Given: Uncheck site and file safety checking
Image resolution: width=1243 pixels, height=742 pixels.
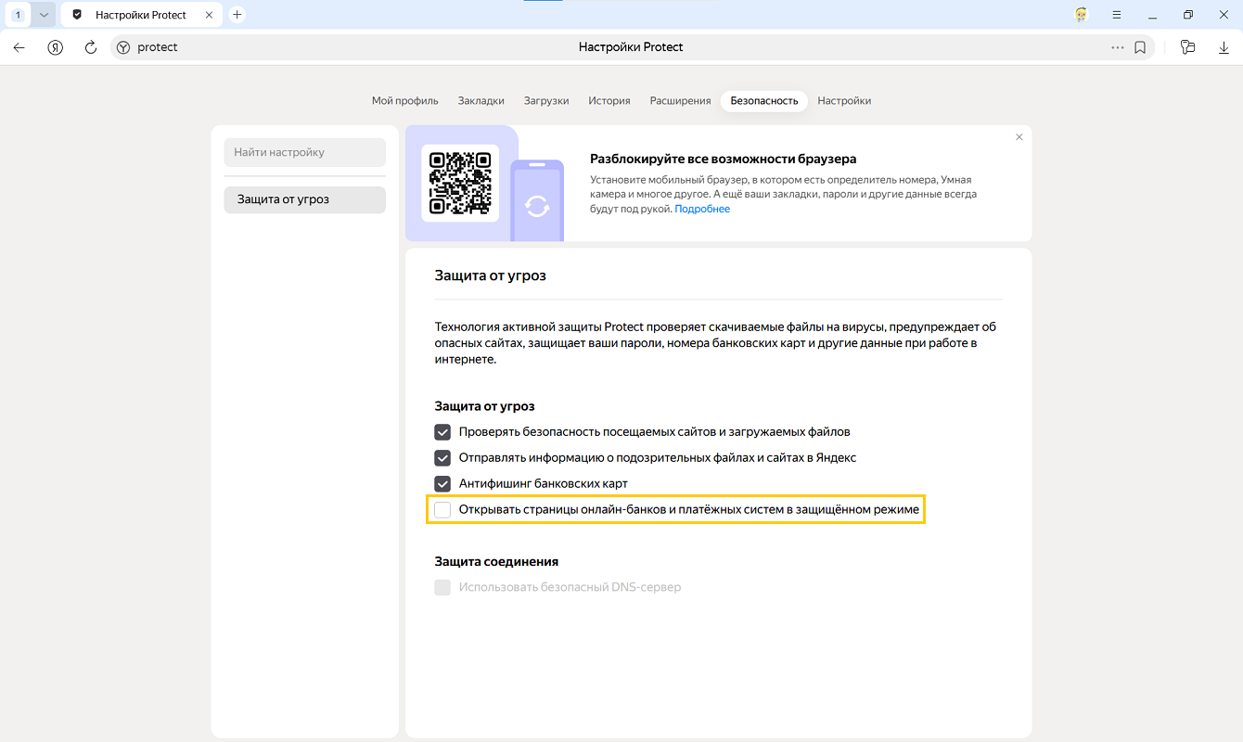Looking at the screenshot, I should [x=442, y=432].
